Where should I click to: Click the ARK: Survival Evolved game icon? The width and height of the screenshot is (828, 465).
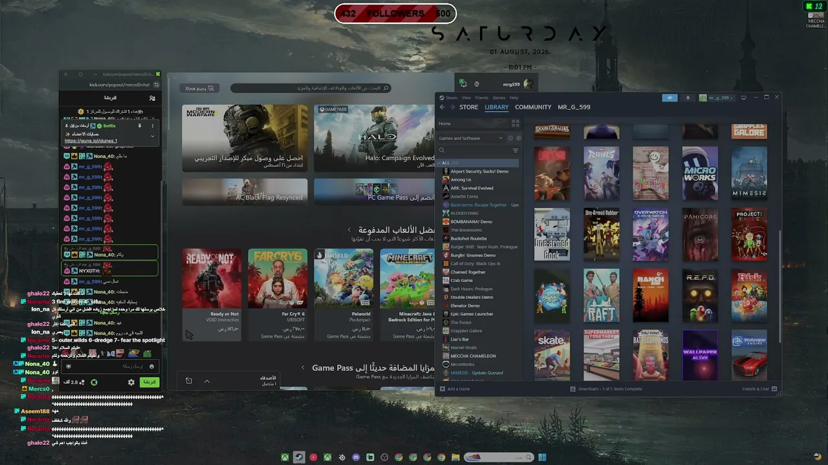pyautogui.click(x=446, y=188)
